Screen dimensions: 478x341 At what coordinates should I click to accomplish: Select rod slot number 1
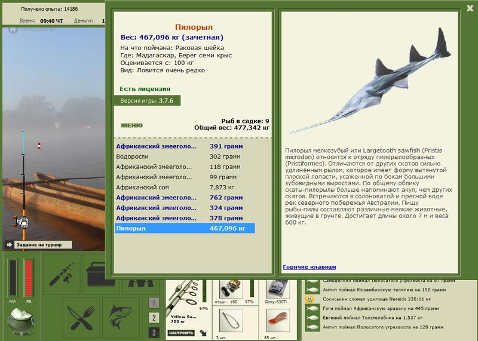point(154,303)
